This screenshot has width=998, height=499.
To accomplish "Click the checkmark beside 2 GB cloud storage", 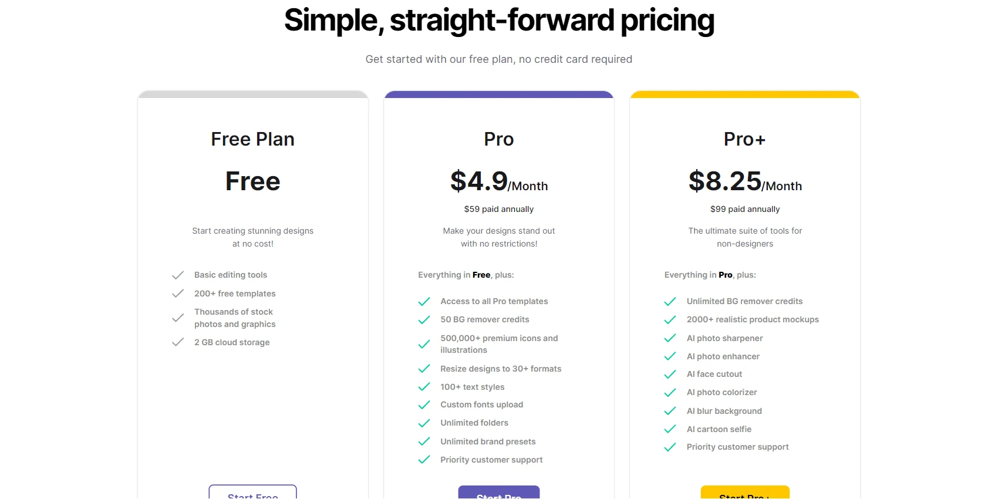I will [178, 342].
